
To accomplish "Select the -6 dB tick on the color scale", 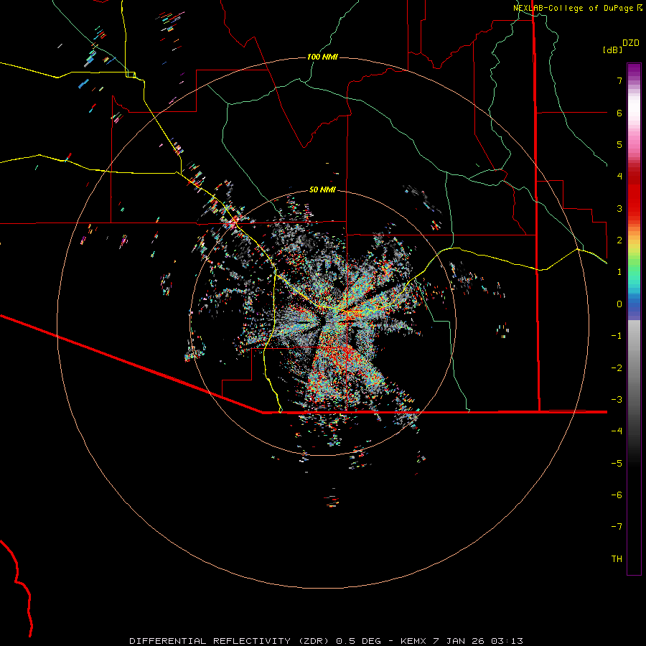I will click(x=617, y=495).
